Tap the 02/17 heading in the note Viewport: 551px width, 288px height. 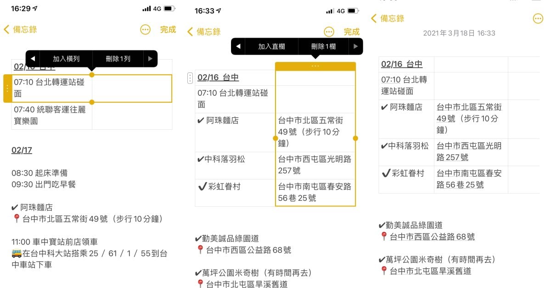[22, 150]
